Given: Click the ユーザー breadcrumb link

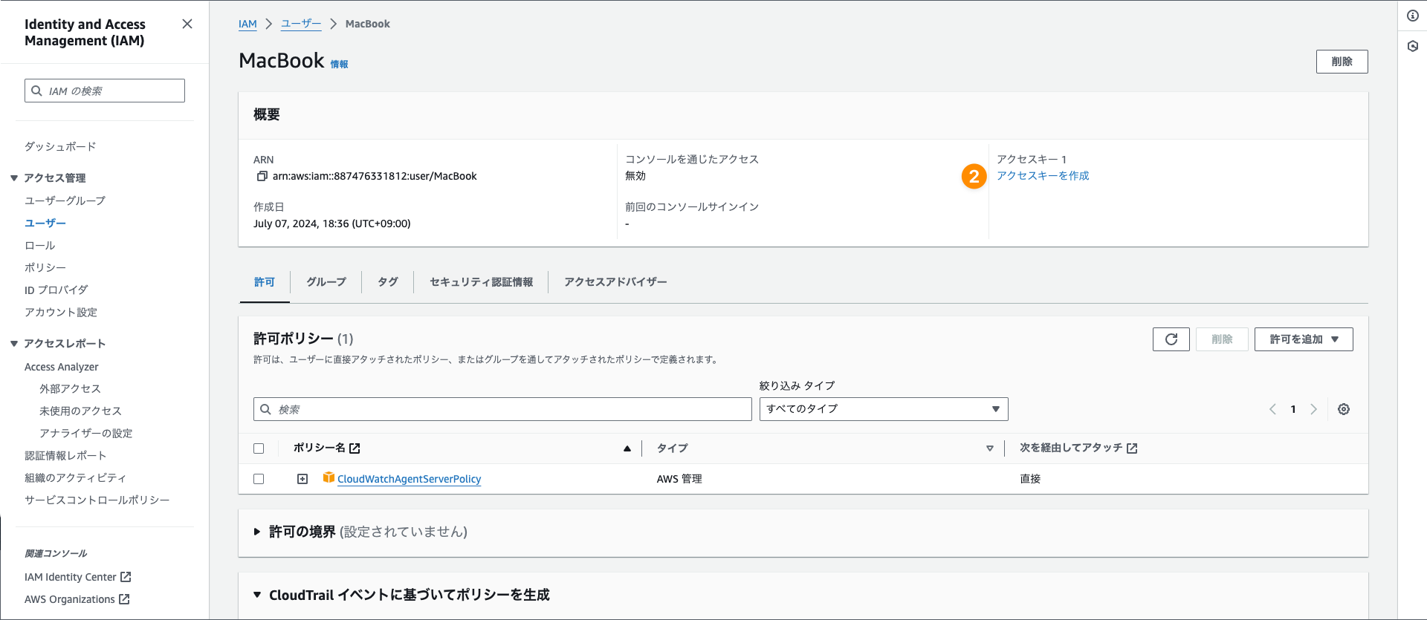Looking at the screenshot, I should [301, 24].
